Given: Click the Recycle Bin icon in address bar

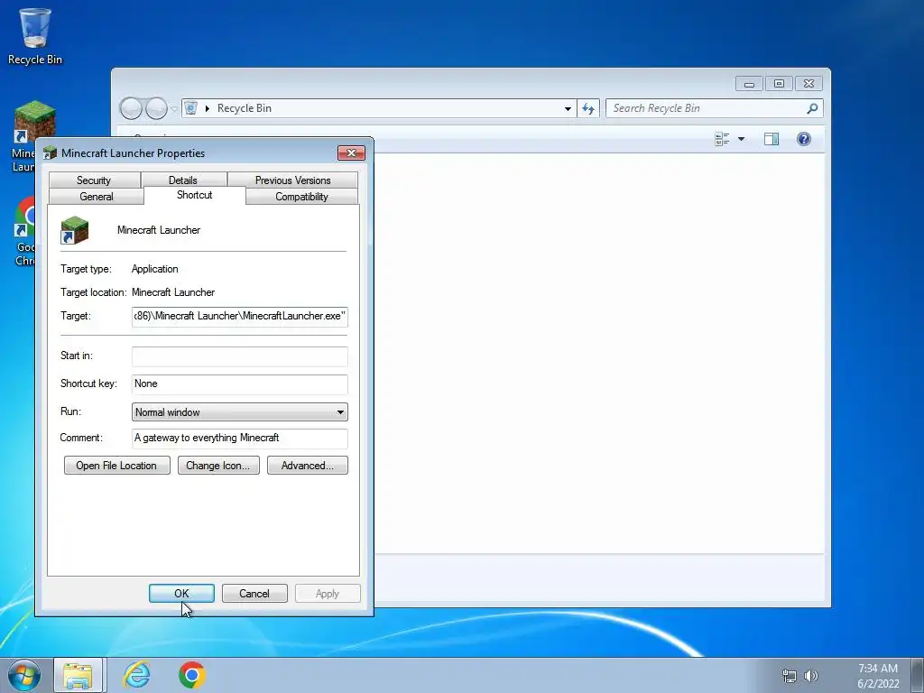Looking at the screenshot, I should (x=191, y=108).
